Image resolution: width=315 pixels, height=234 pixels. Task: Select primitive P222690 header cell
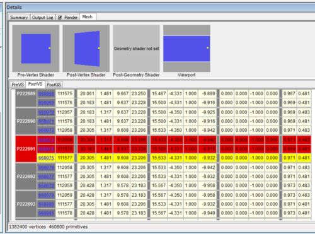(26, 121)
